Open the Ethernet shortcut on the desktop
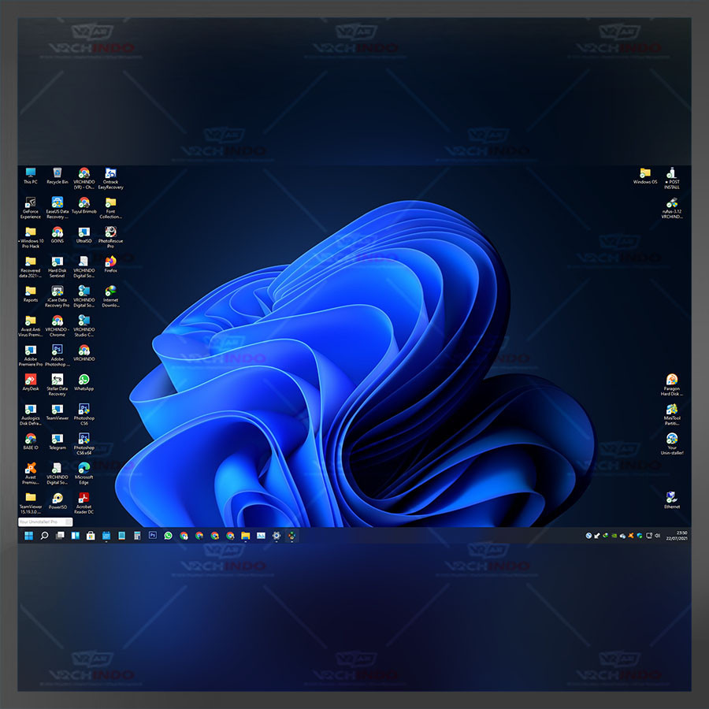Screen dimensions: 709x709 (x=671, y=497)
